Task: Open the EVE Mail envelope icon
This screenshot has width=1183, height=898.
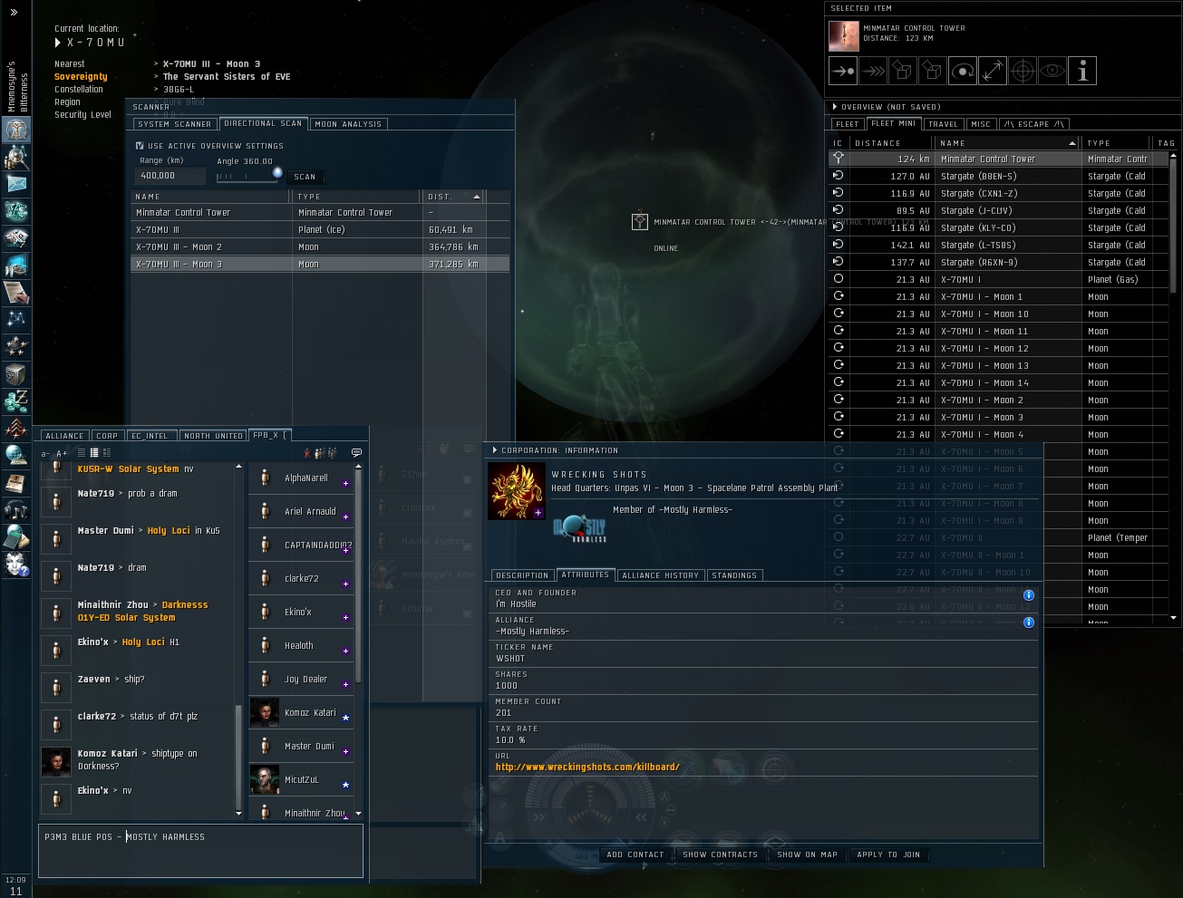Action: point(16,184)
